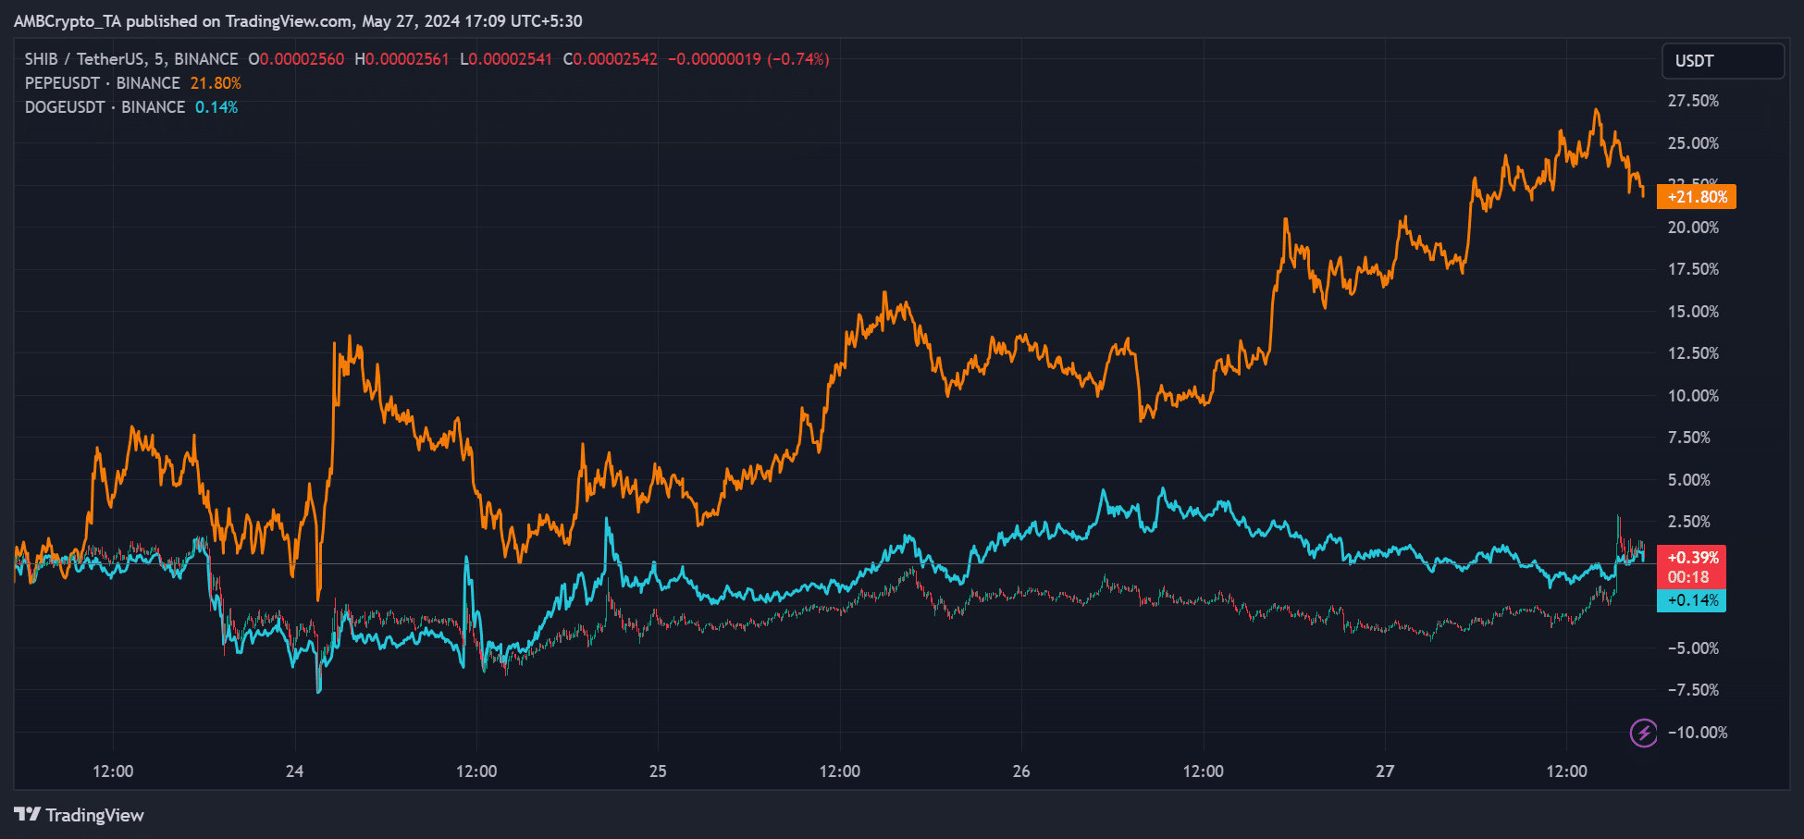Click the 15.00% axis label
The width and height of the screenshot is (1804, 839).
1693,312
